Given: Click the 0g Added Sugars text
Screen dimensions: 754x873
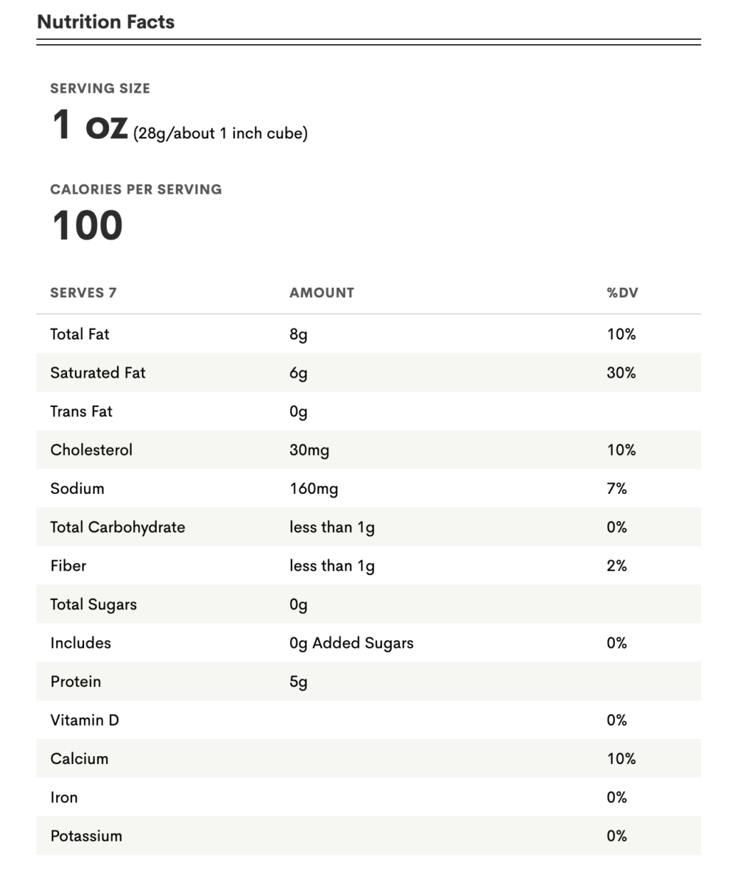Looking at the screenshot, I should coord(351,643).
